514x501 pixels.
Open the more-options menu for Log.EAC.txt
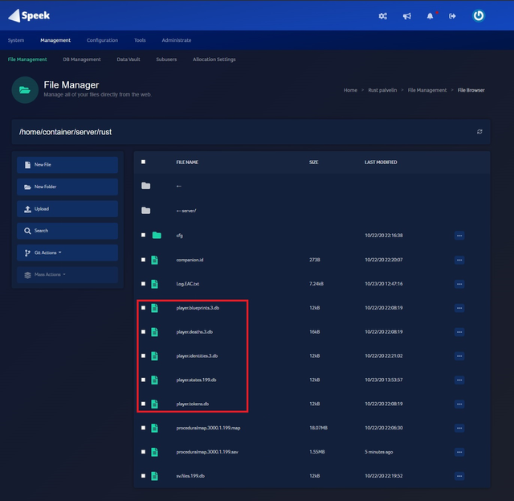click(459, 284)
